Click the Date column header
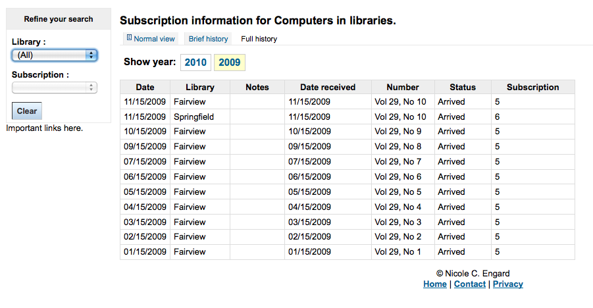593x308 pixels. click(145, 87)
